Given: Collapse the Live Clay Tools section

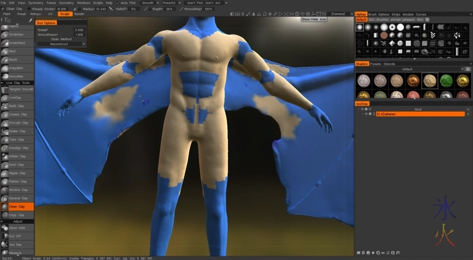Looking at the screenshot, I should click(x=2, y=83).
